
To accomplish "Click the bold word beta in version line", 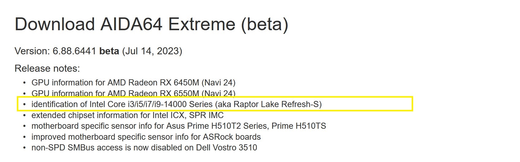I will pos(109,51).
